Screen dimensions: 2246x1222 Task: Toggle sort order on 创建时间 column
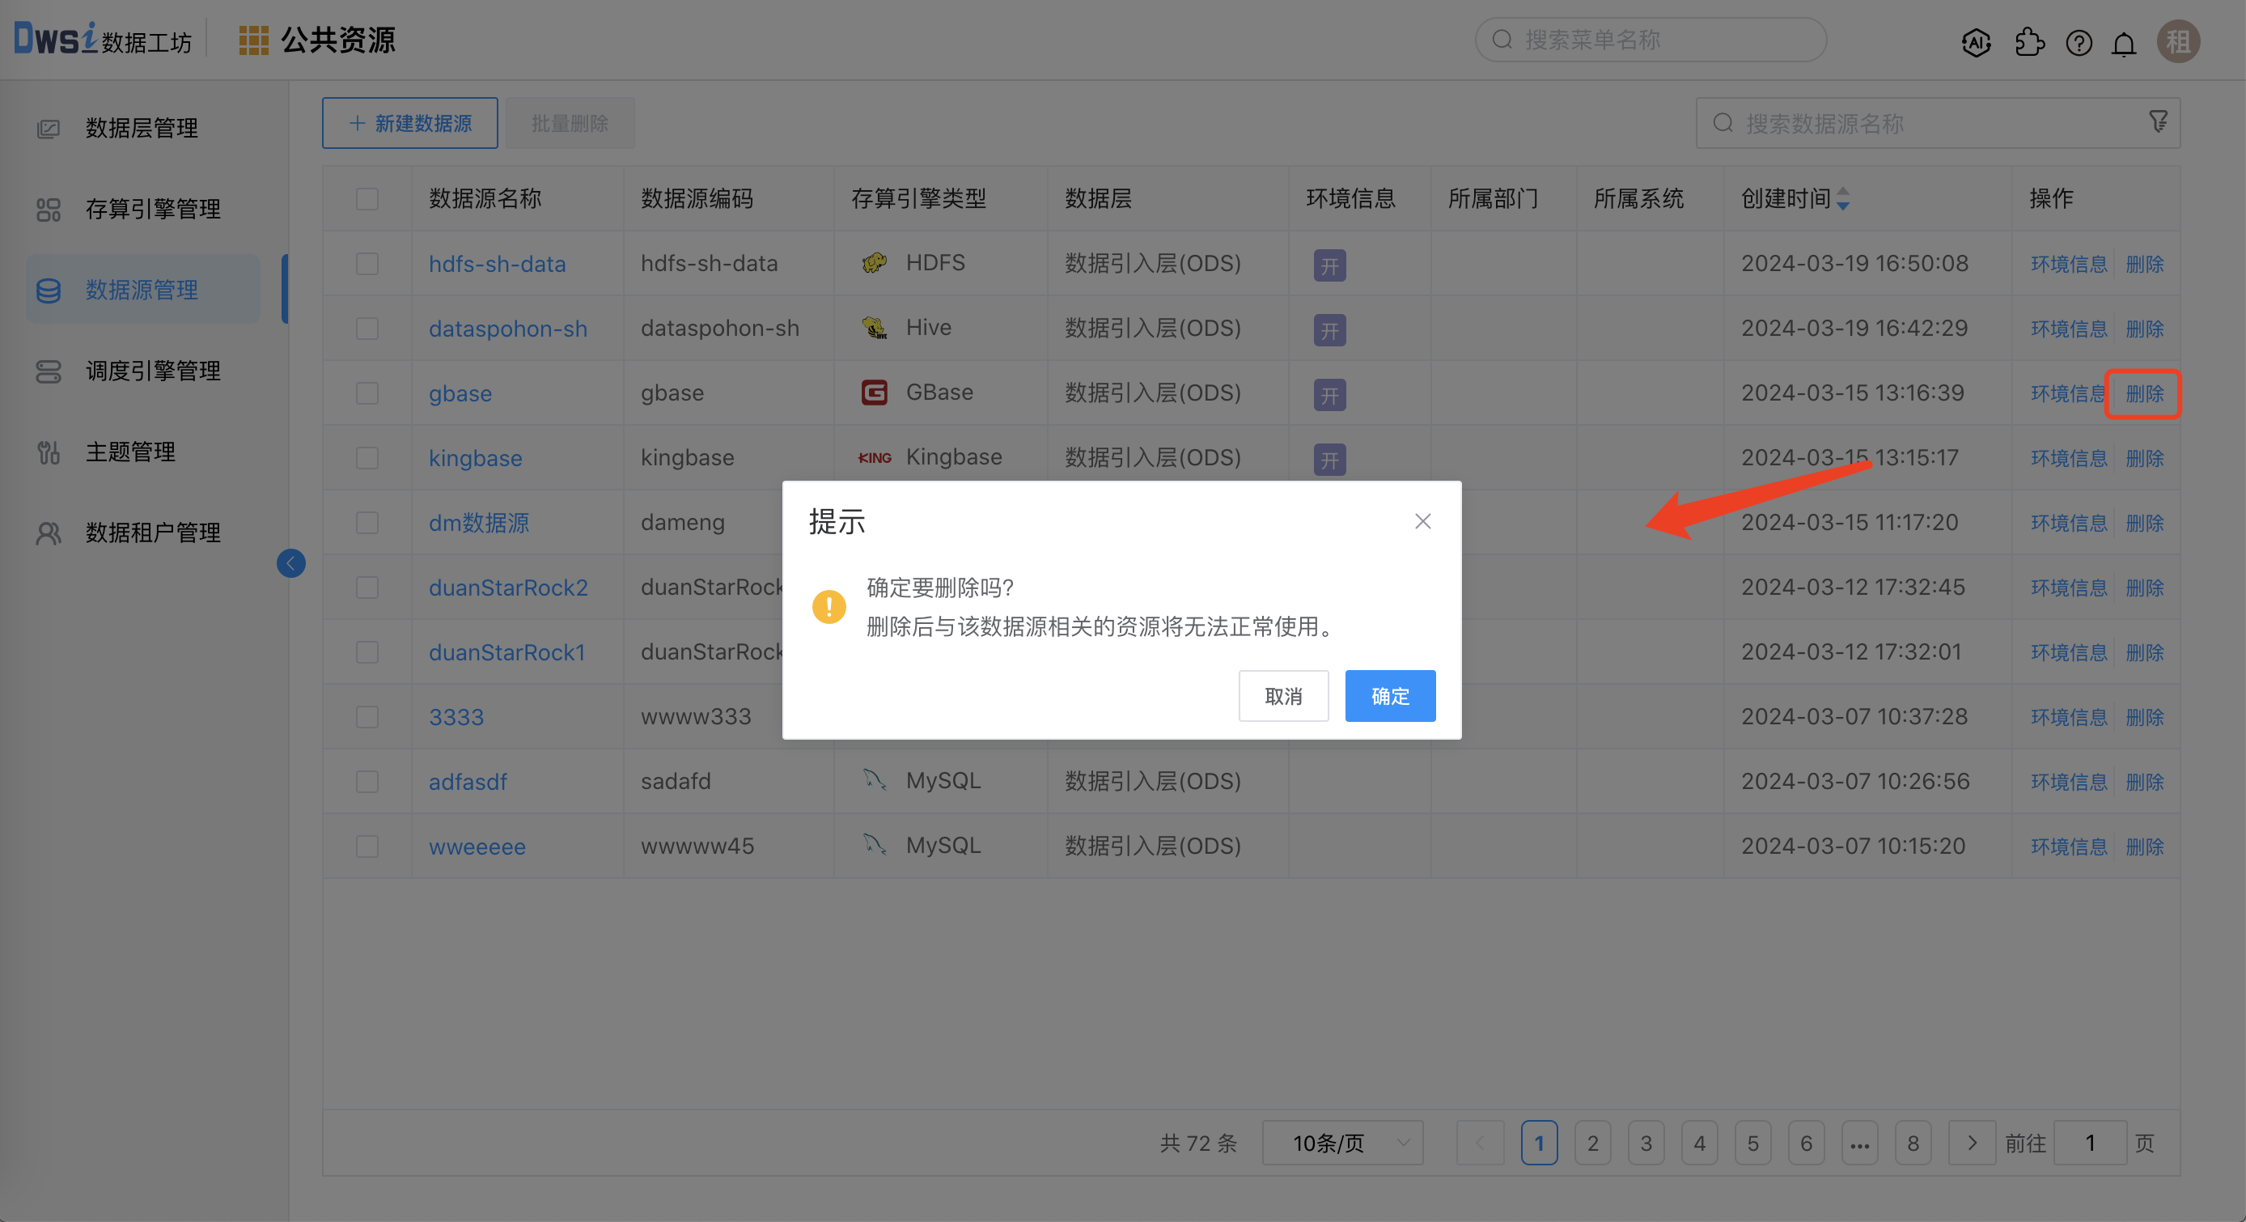coord(1843,200)
